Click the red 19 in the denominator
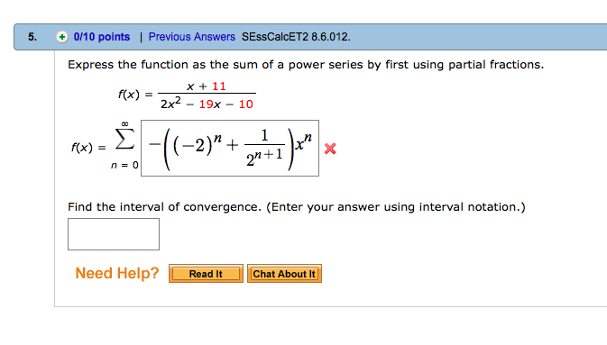The image size is (607, 345). tap(206, 104)
